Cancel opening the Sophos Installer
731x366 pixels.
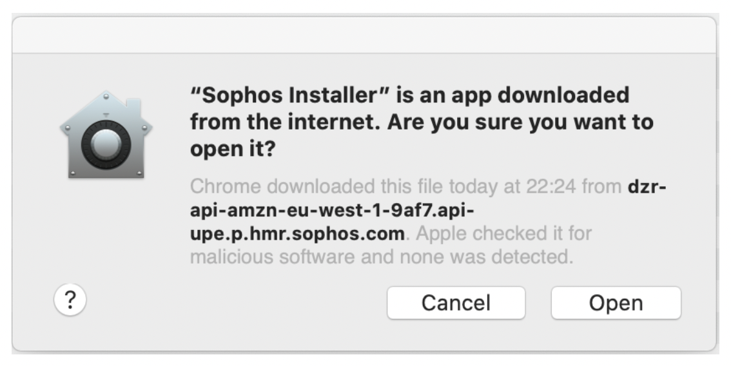[456, 303]
